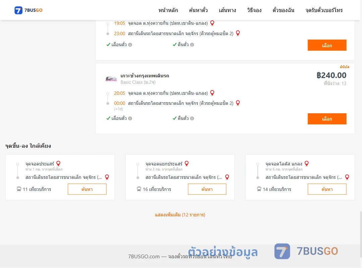362x268 pixels.
Task: Click bus icon beside 16 เที่ยวบริการ
Action: tap(139, 189)
